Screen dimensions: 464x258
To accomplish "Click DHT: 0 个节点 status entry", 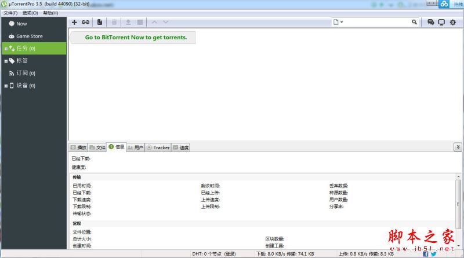I will (x=213, y=254).
